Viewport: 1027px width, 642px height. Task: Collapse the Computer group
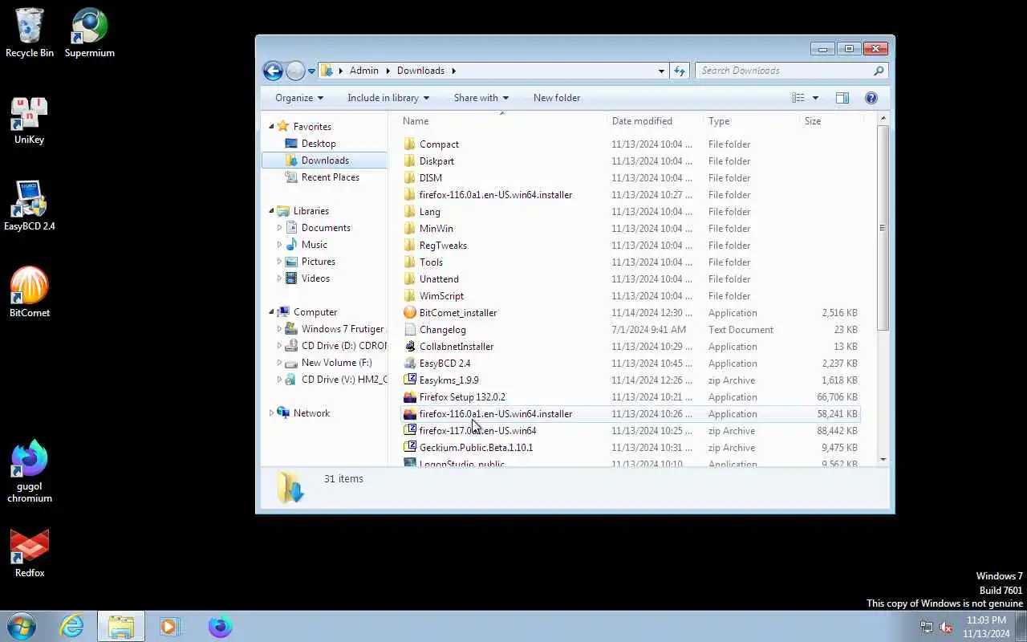pyautogui.click(x=271, y=312)
